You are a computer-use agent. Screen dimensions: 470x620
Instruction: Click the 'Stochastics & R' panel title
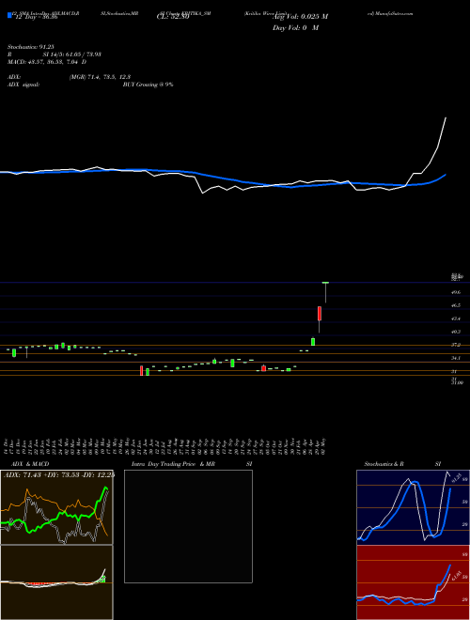[384, 464]
